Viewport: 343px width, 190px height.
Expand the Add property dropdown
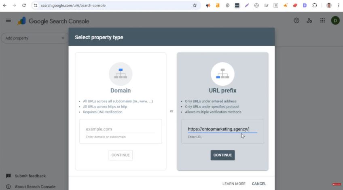coord(35,38)
